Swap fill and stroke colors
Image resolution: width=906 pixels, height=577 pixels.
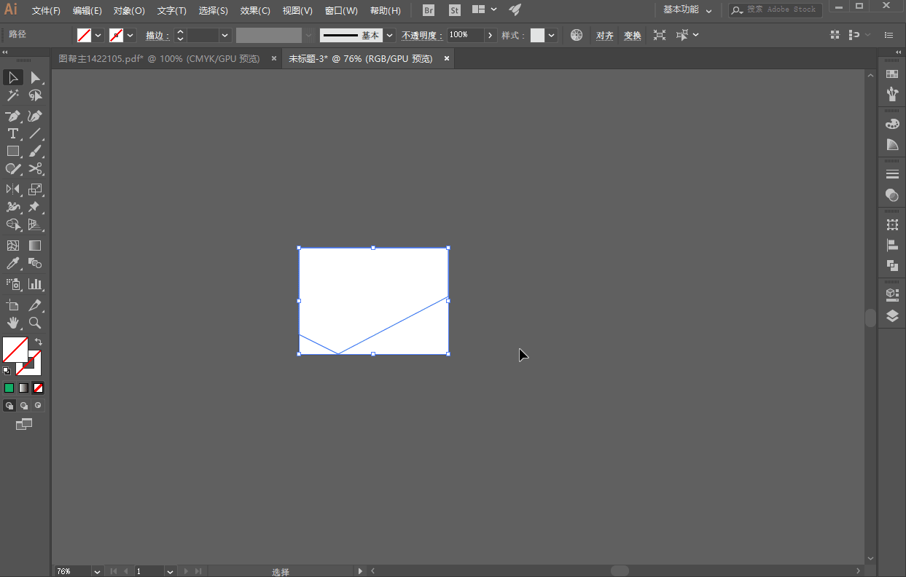pyautogui.click(x=39, y=342)
